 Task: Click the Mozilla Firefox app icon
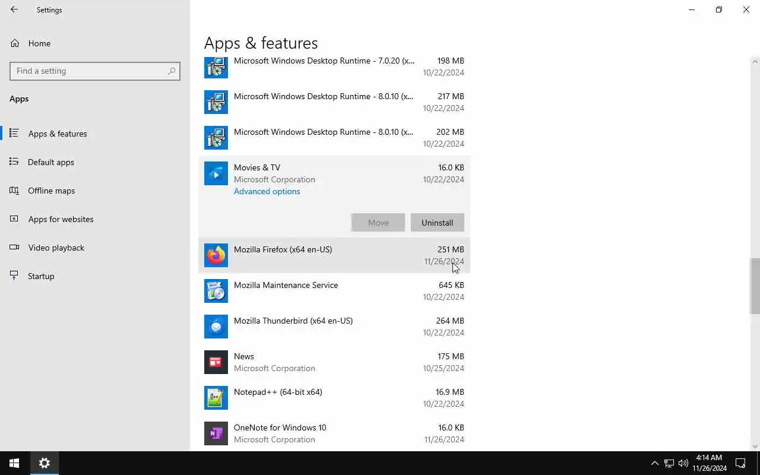216,255
